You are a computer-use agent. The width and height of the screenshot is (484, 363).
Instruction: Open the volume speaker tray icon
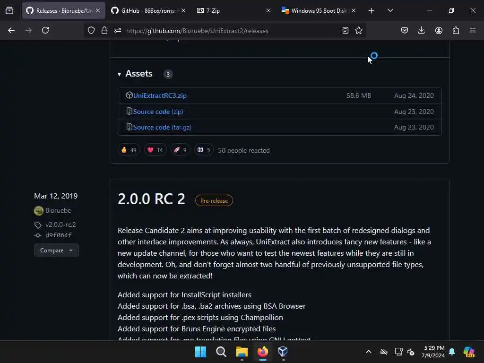click(x=411, y=352)
